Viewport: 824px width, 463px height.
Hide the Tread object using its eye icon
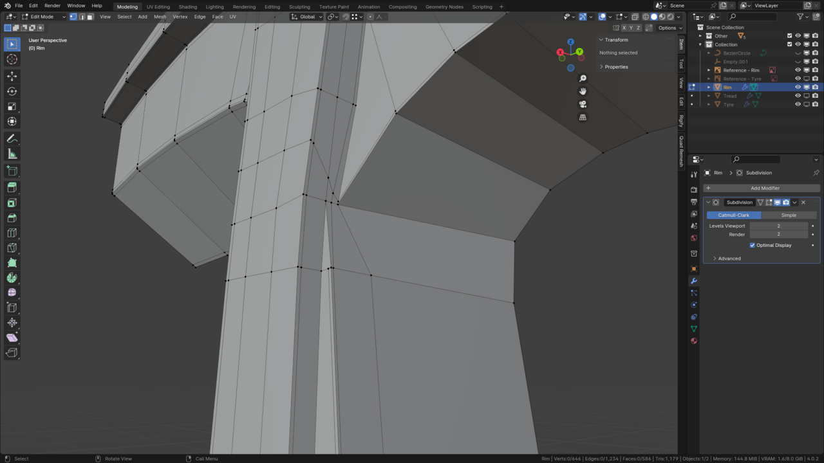coord(798,96)
